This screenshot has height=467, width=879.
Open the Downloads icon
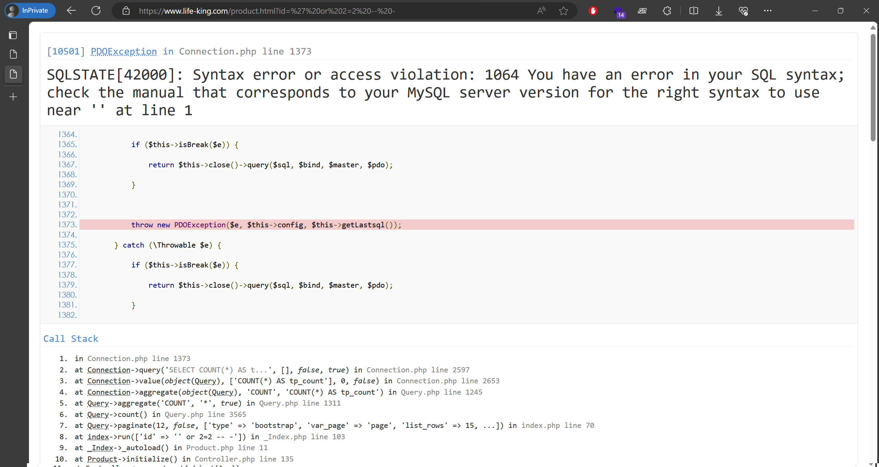tap(719, 11)
